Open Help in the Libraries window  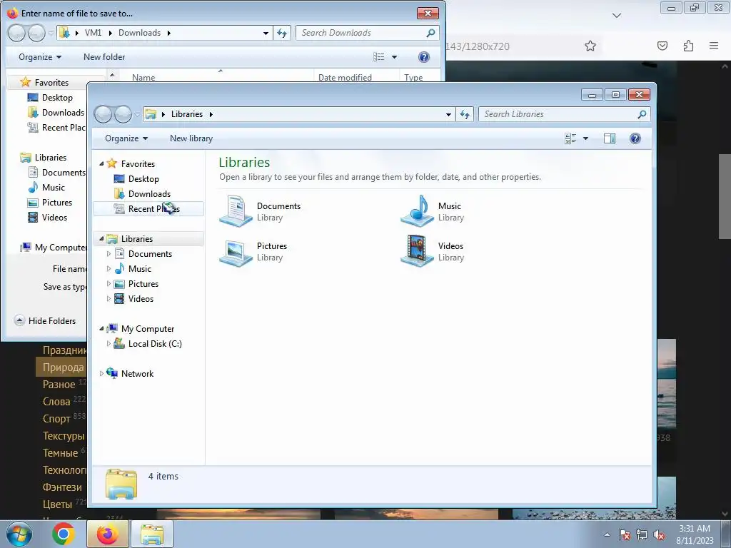pyautogui.click(x=635, y=138)
